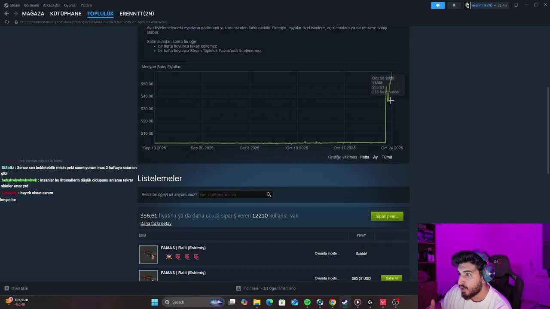Open the İndirmeler downloads status
Screen dimensions: 550x309
coord(266,288)
